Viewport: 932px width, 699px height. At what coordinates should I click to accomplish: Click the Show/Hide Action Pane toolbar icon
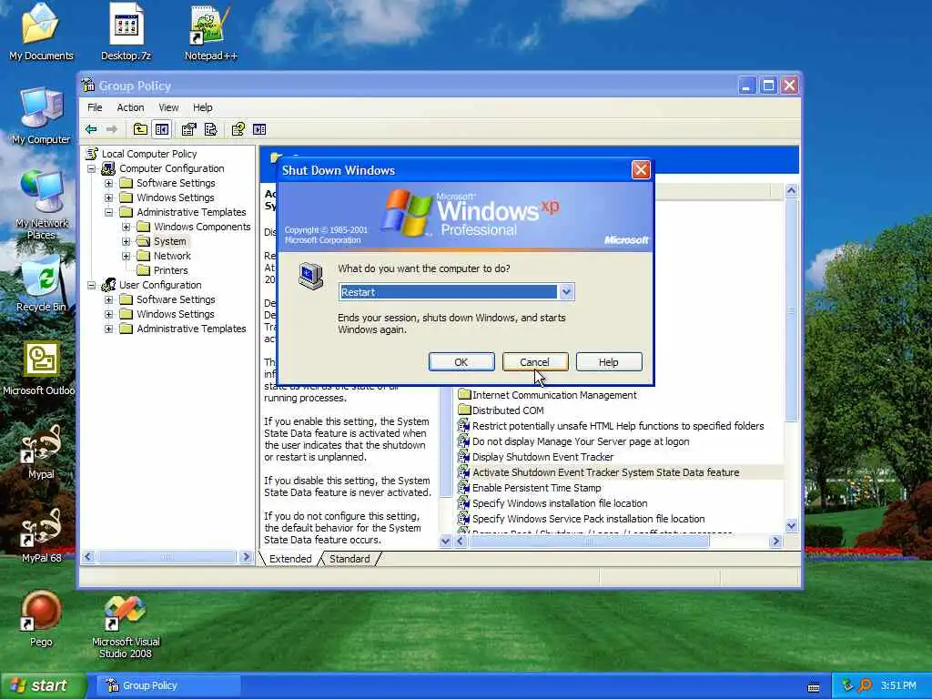[x=259, y=129]
